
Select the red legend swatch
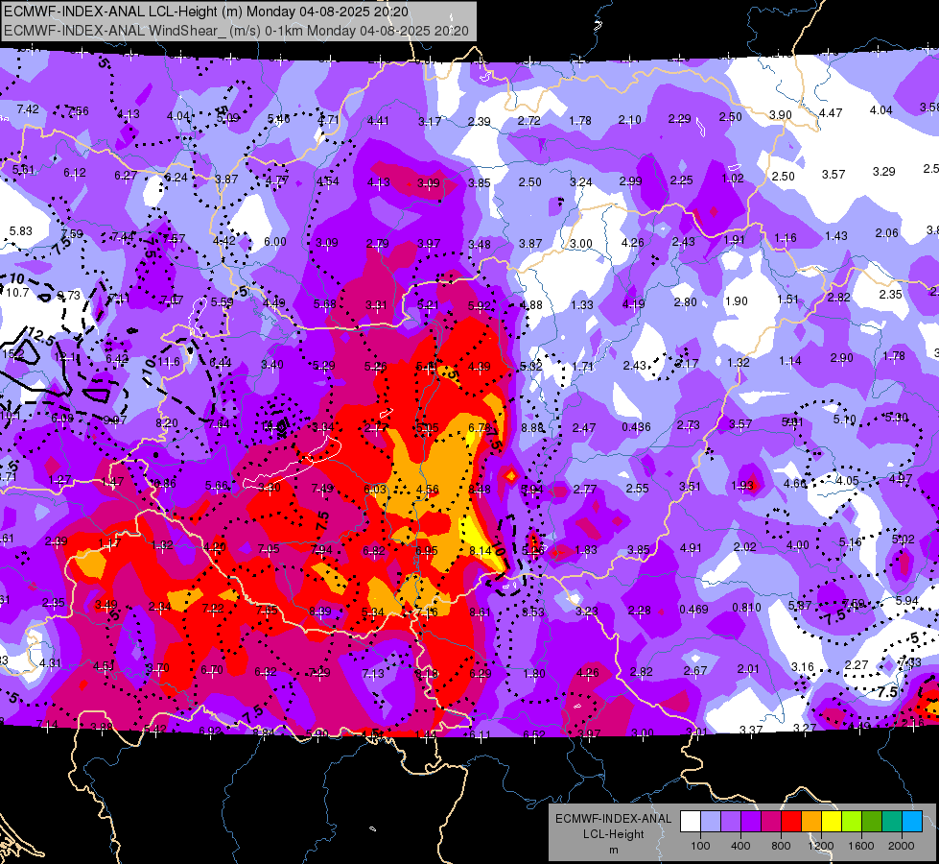[791, 822]
